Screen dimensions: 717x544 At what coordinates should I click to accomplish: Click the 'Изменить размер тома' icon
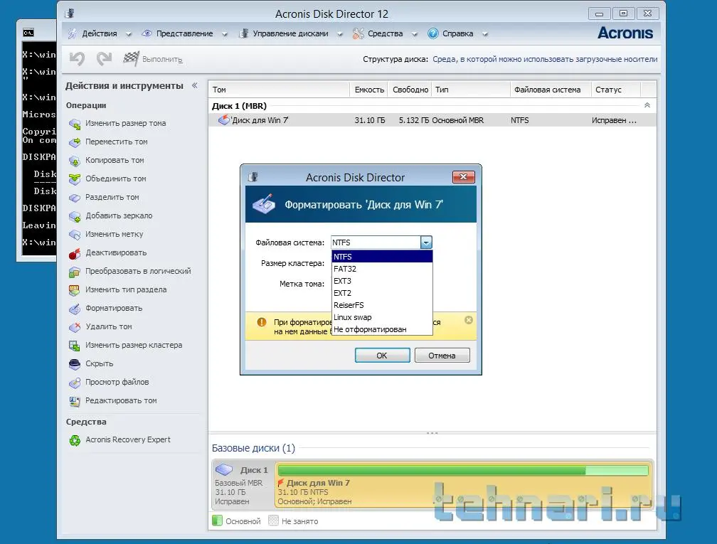pos(75,124)
